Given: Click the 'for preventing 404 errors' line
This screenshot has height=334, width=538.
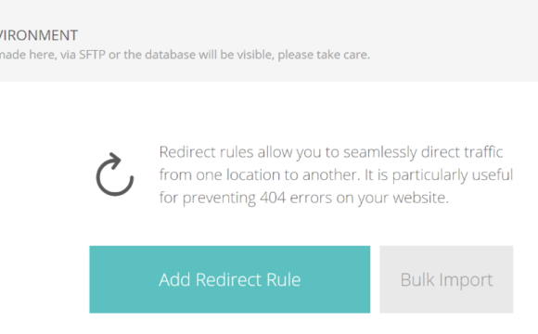Looking at the screenshot, I should (303, 198).
